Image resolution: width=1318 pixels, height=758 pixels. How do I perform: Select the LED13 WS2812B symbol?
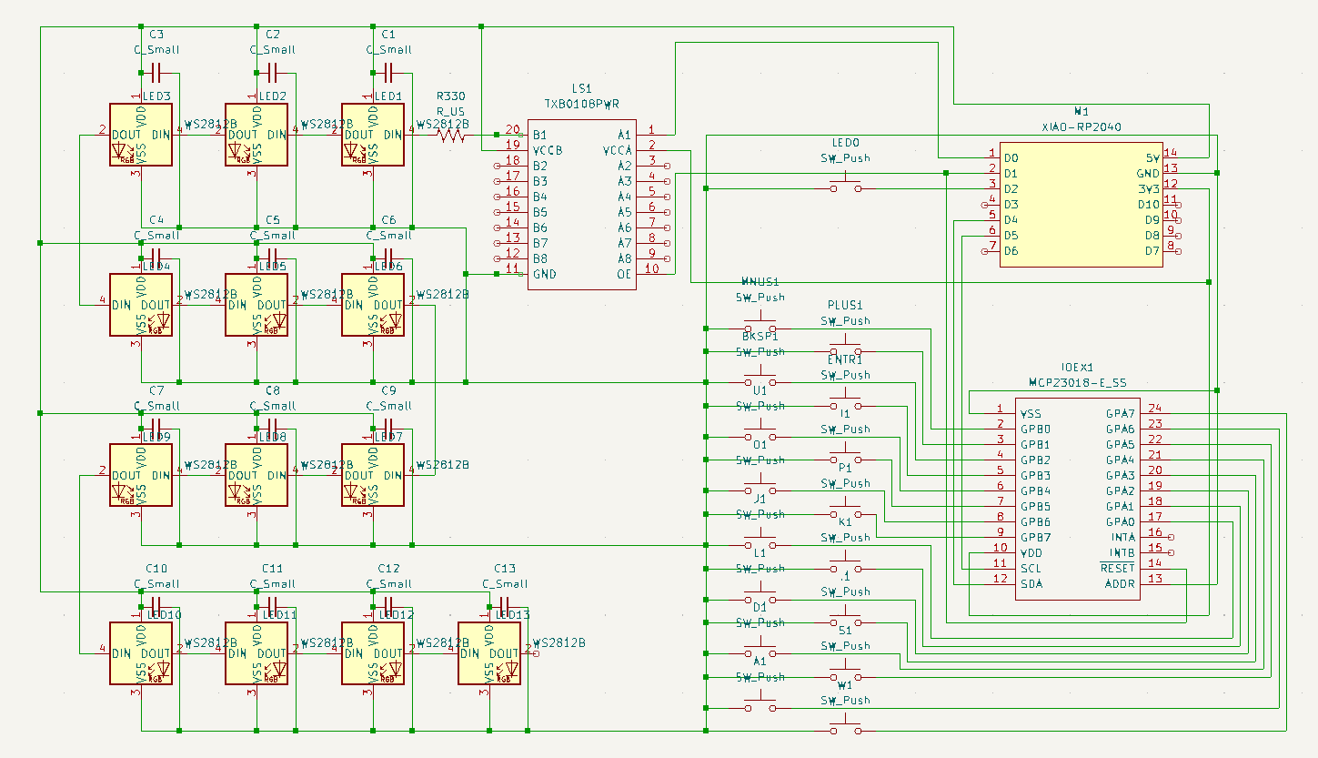(x=488, y=653)
